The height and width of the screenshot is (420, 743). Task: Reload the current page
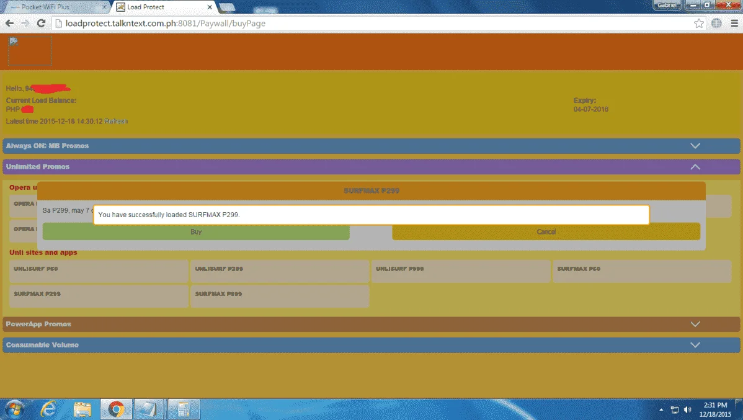(41, 23)
